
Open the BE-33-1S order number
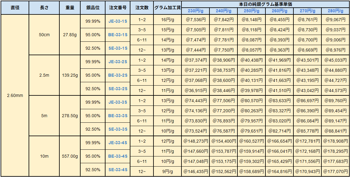pos(118,35)
